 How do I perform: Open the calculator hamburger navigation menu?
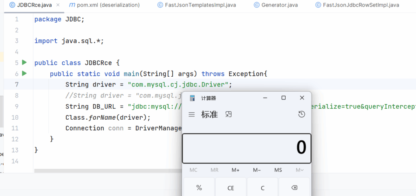[x=192, y=115]
